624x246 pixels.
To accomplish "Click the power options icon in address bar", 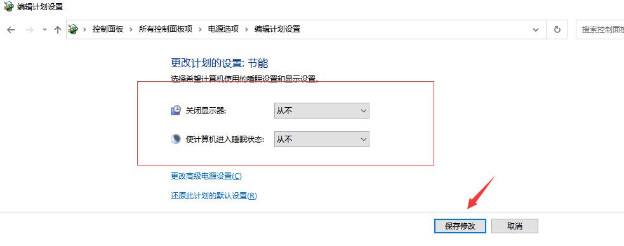I will click(x=72, y=29).
